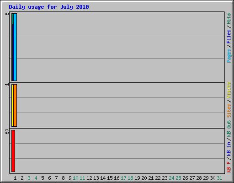Click the orange Sites bar for day 1
This screenshot has height=183, width=234.
(x=15, y=105)
